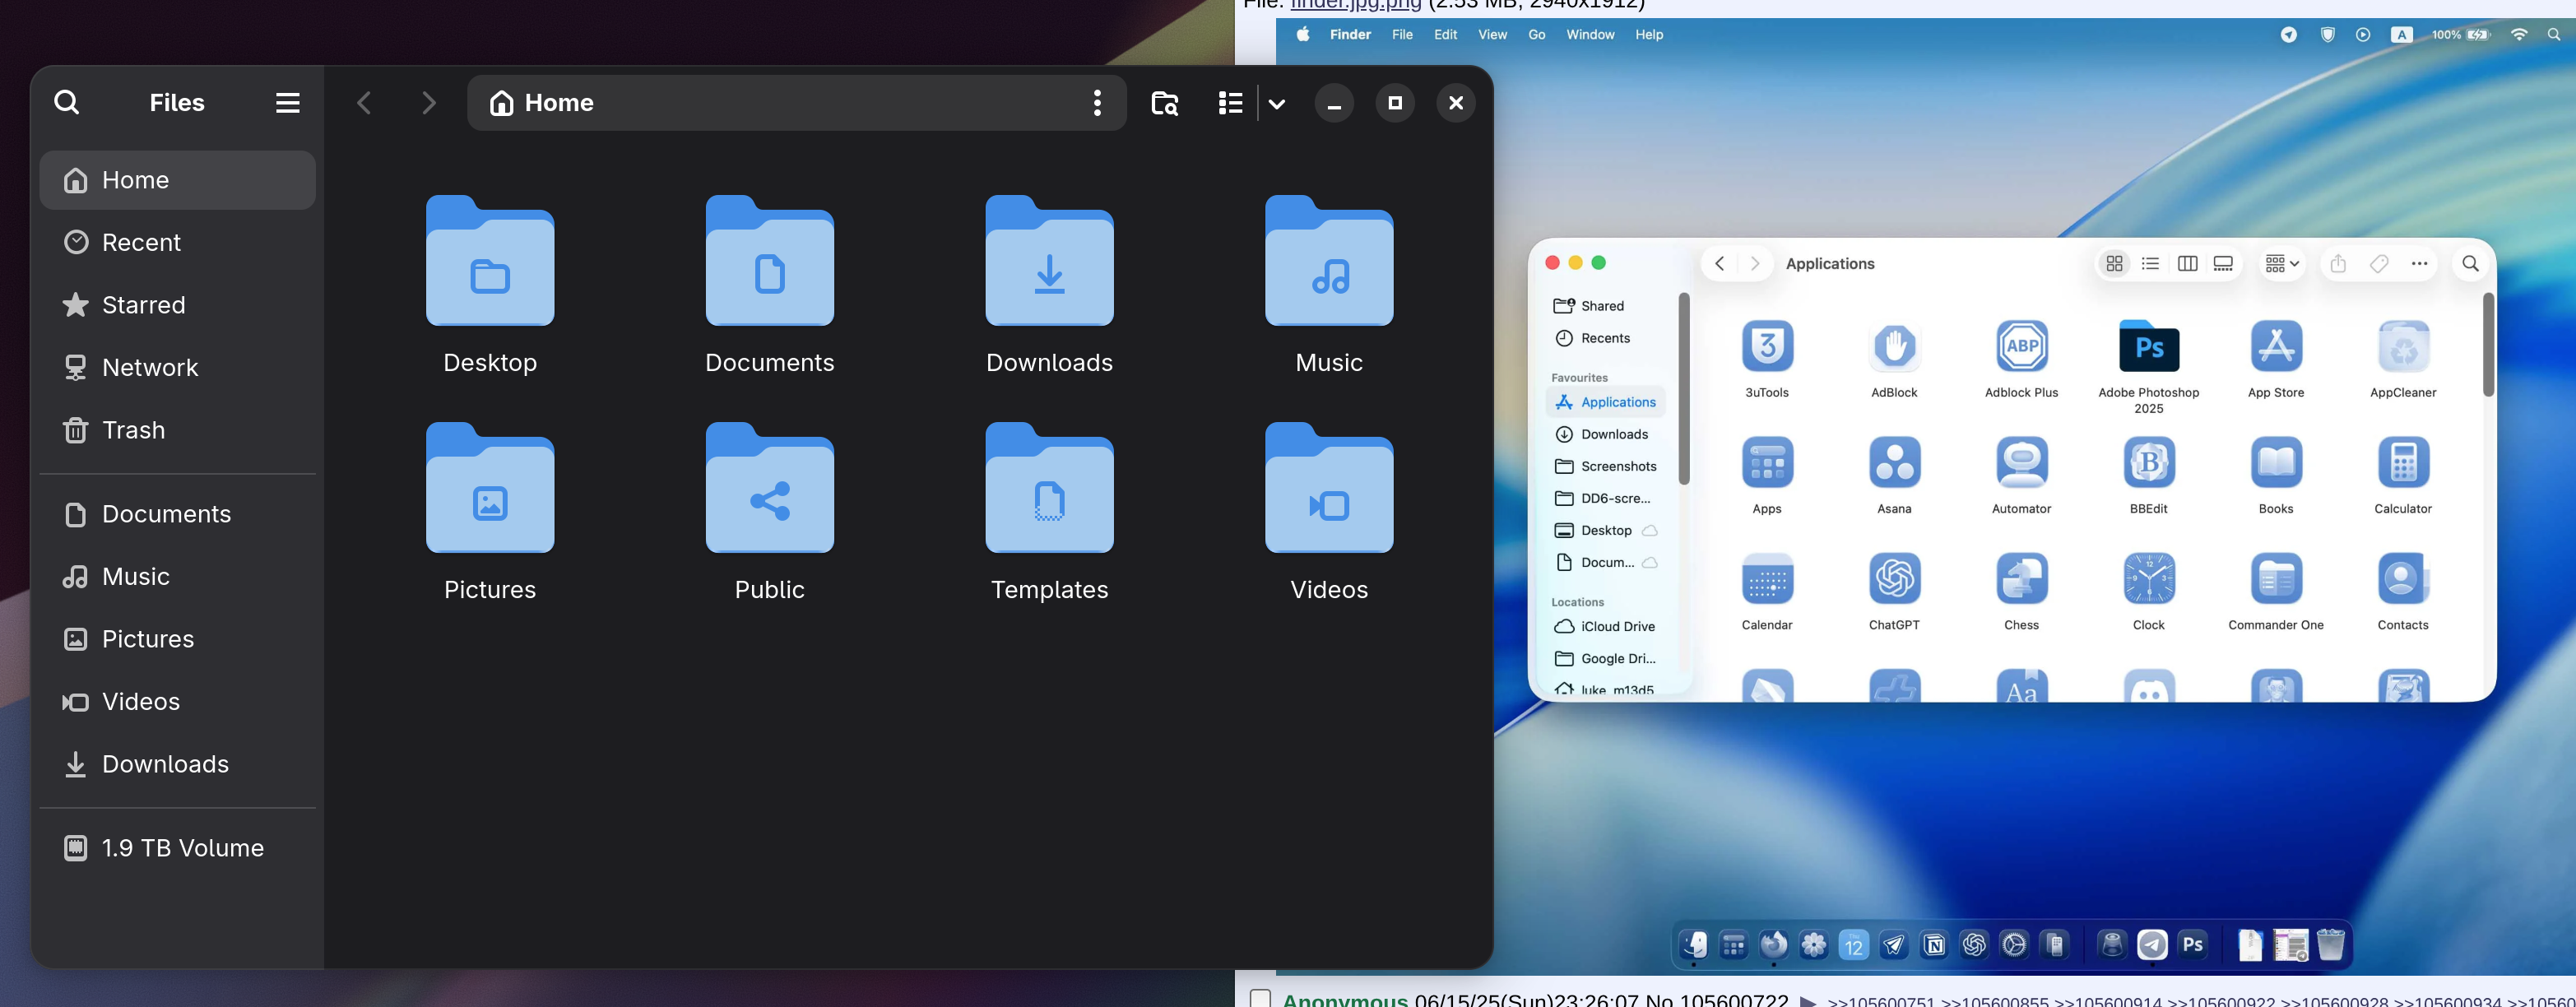Open Recent in Files sidebar
The image size is (2576, 1007).
click(178, 242)
